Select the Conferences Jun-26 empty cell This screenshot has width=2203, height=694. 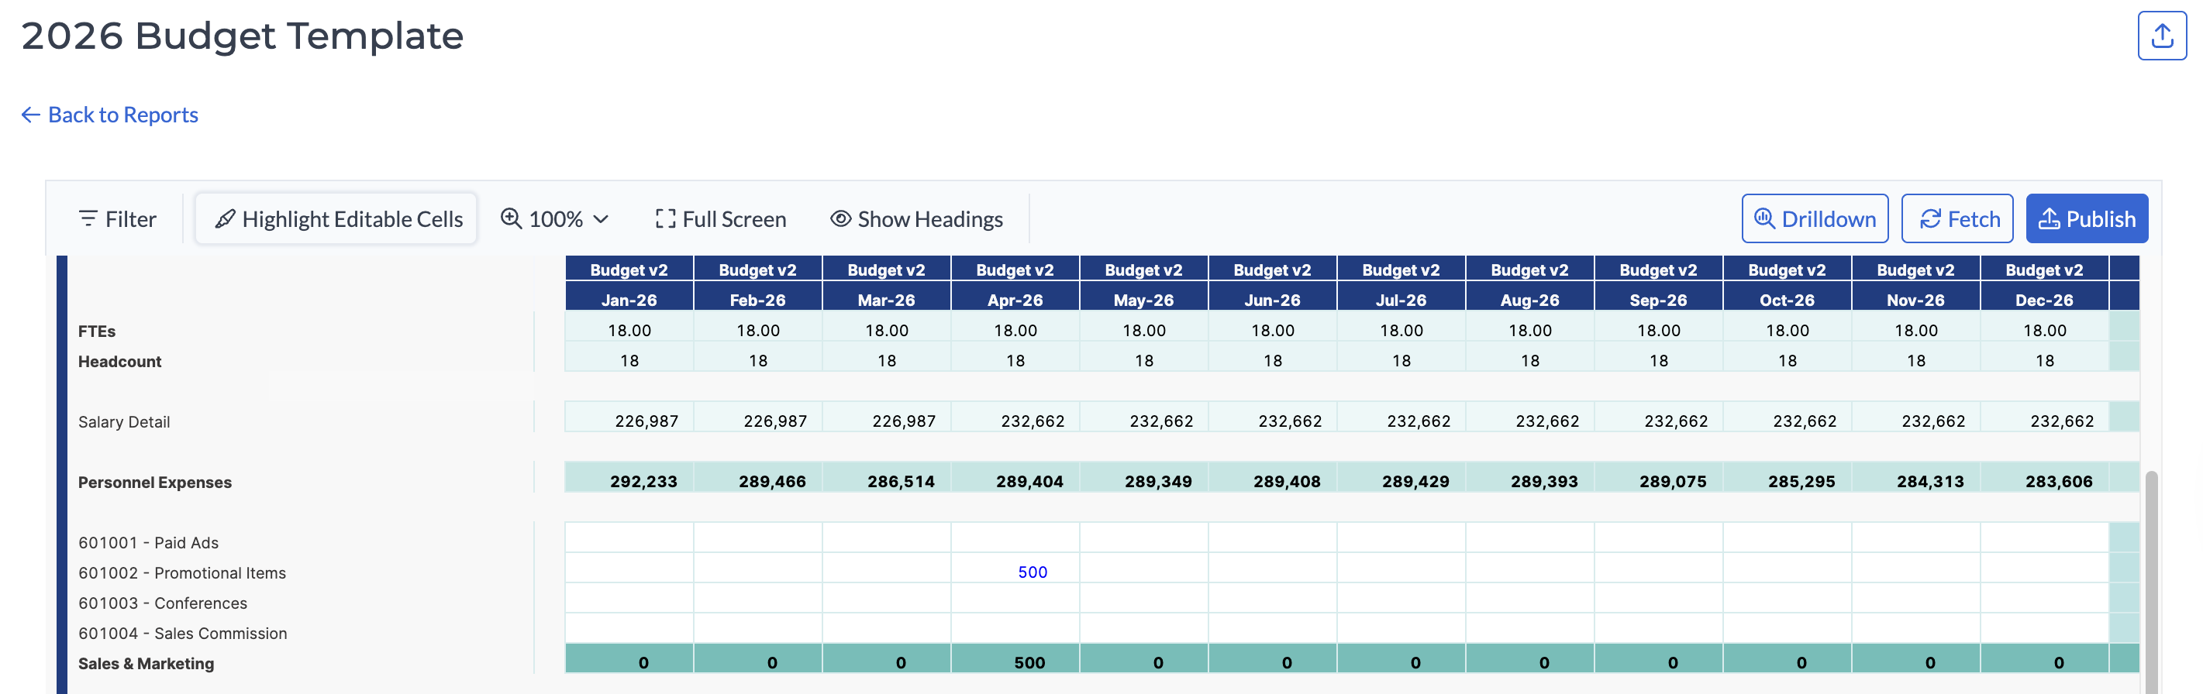(x=1272, y=602)
